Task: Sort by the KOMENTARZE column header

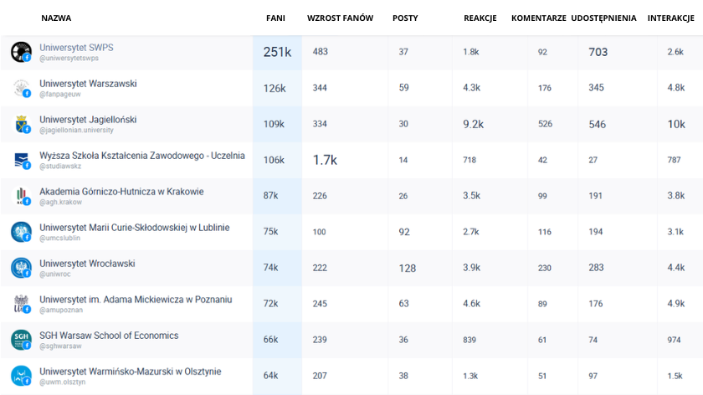Action: click(x=538, y=18)
